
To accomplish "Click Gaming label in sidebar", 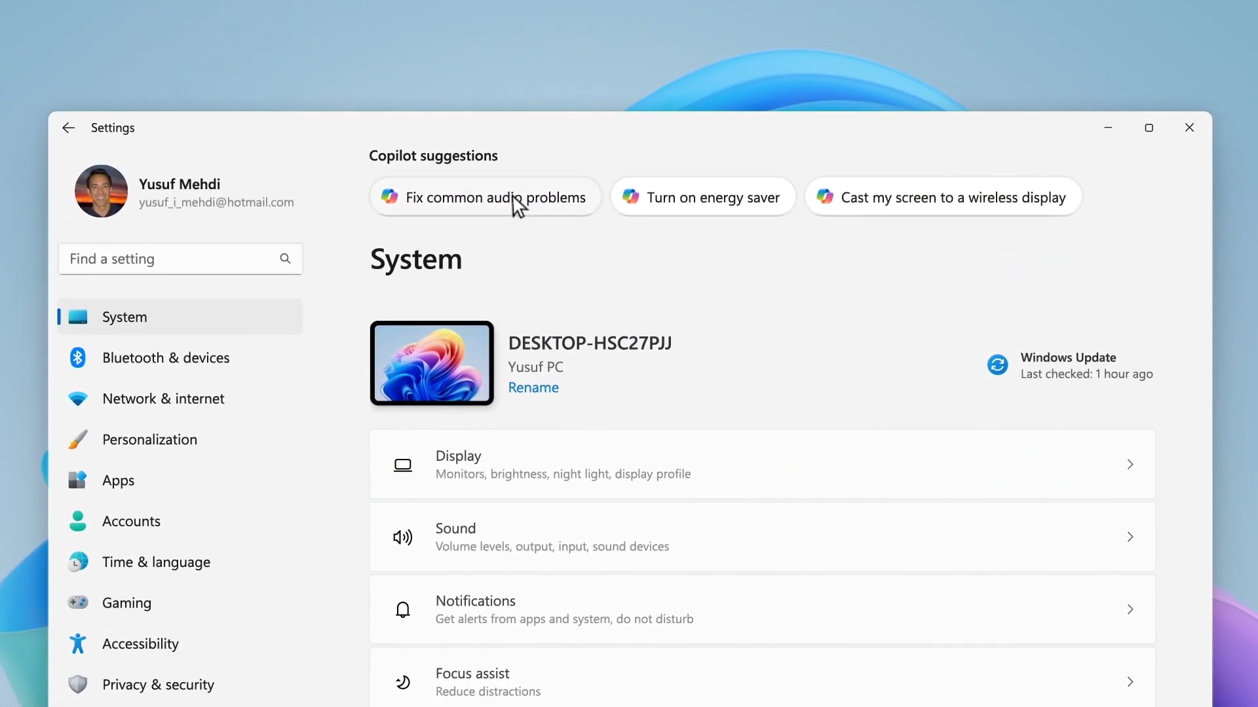I will 126,603.
